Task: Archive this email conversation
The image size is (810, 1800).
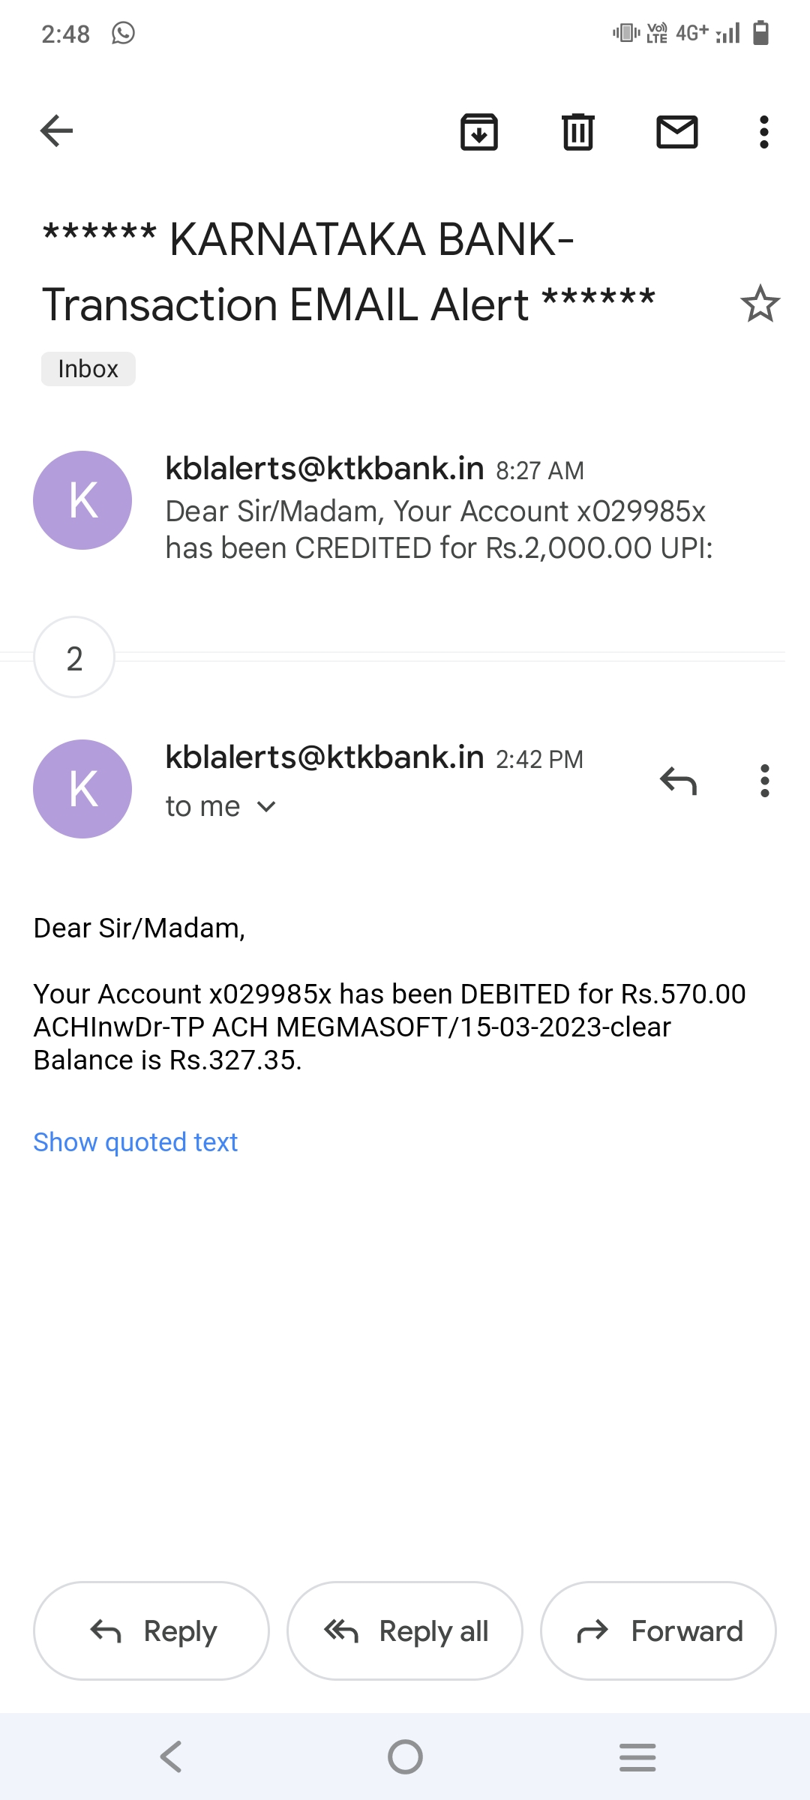Action: pos(479,132)
